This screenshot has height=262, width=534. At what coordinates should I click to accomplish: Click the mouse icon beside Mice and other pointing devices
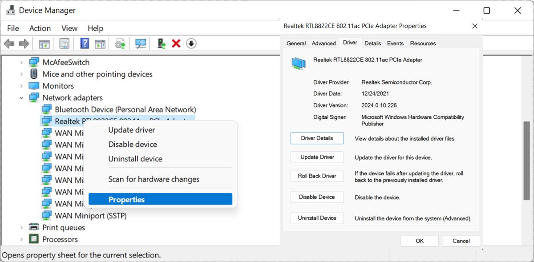34,74
